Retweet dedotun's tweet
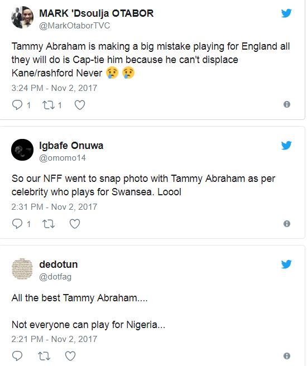The image size is (307, 366). tap(44, 356)
